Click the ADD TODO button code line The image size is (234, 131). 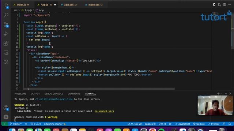pos(95,75)
